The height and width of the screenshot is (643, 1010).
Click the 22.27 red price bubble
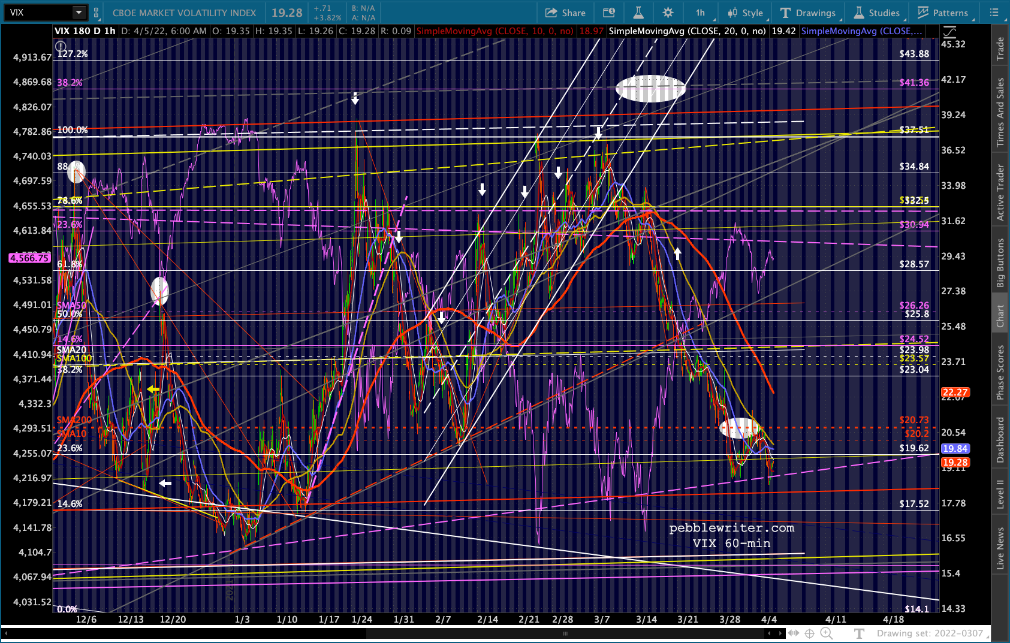pyautogui.click(x=955, y=393)
